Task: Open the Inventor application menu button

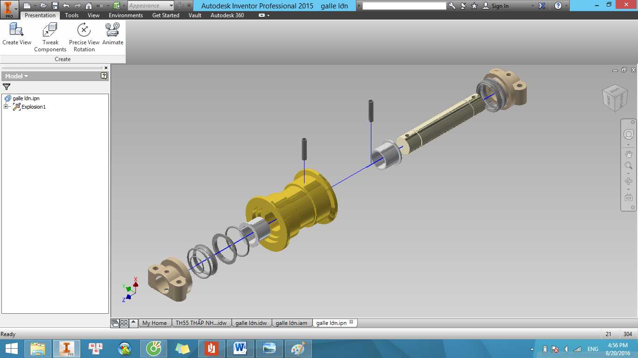Action: [x=9, y=9]
